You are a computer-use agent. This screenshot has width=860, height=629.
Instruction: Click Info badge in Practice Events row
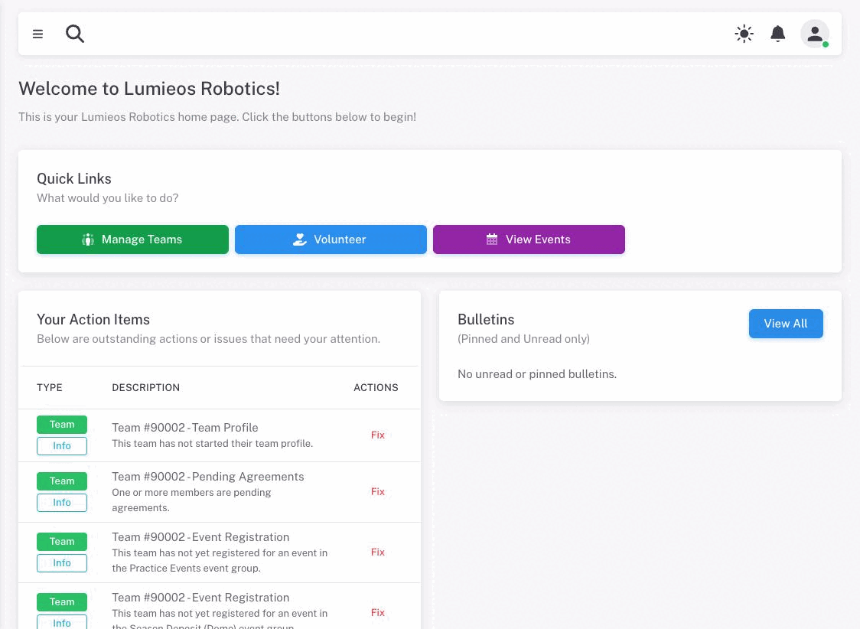62,563
